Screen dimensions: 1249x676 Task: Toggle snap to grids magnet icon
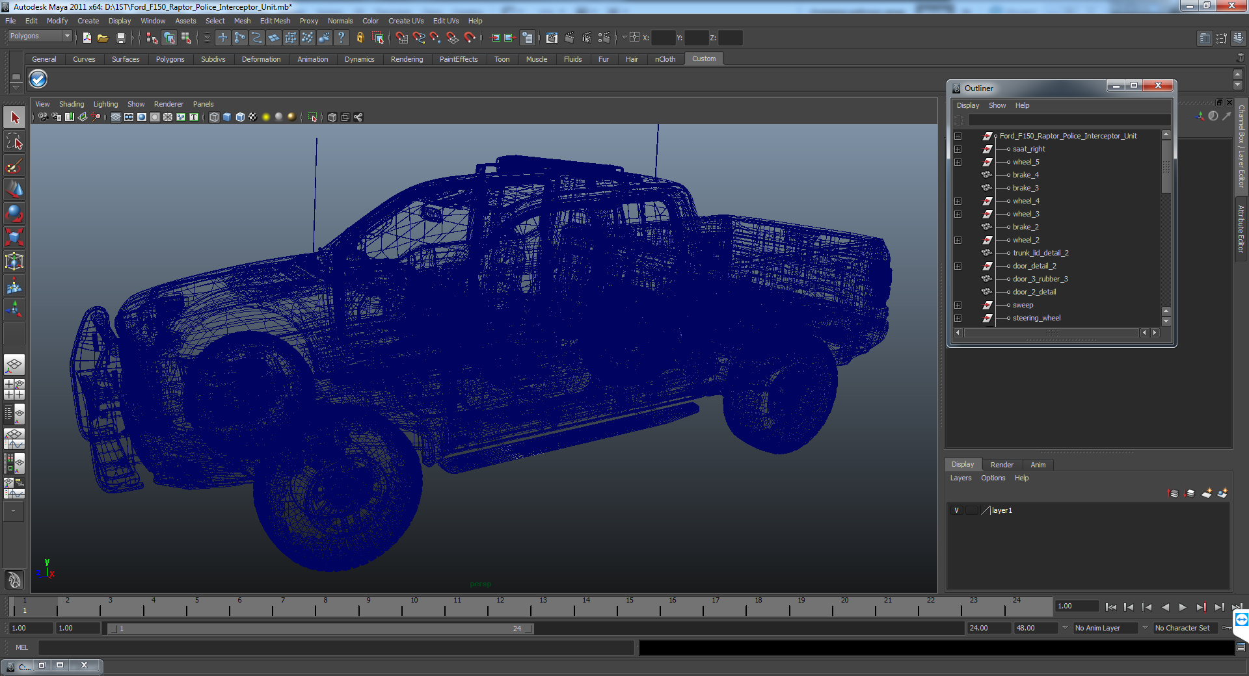401,38
